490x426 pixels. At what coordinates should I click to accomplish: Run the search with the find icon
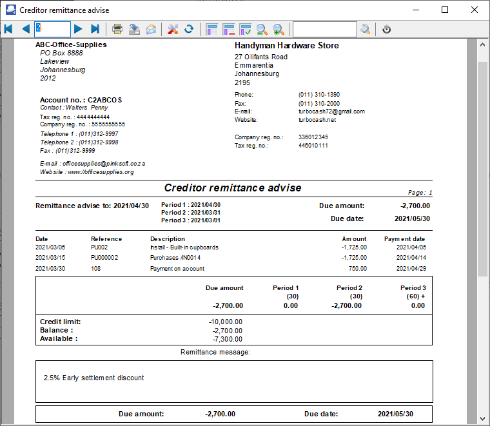coord(366,29)
